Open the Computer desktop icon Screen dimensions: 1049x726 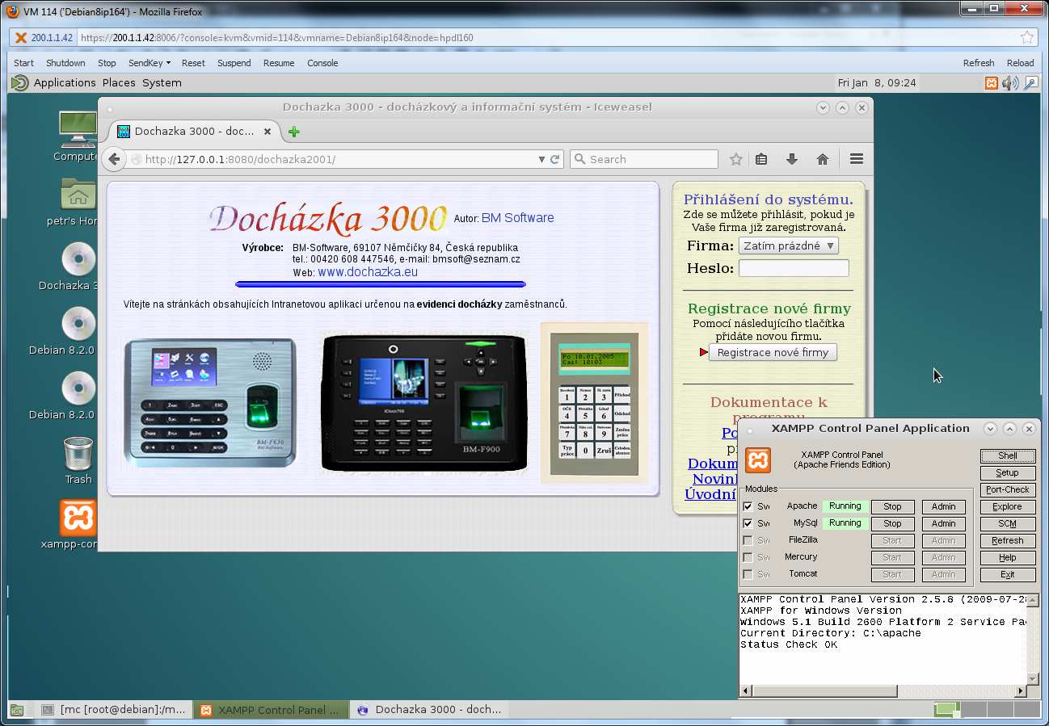point(78,128)
